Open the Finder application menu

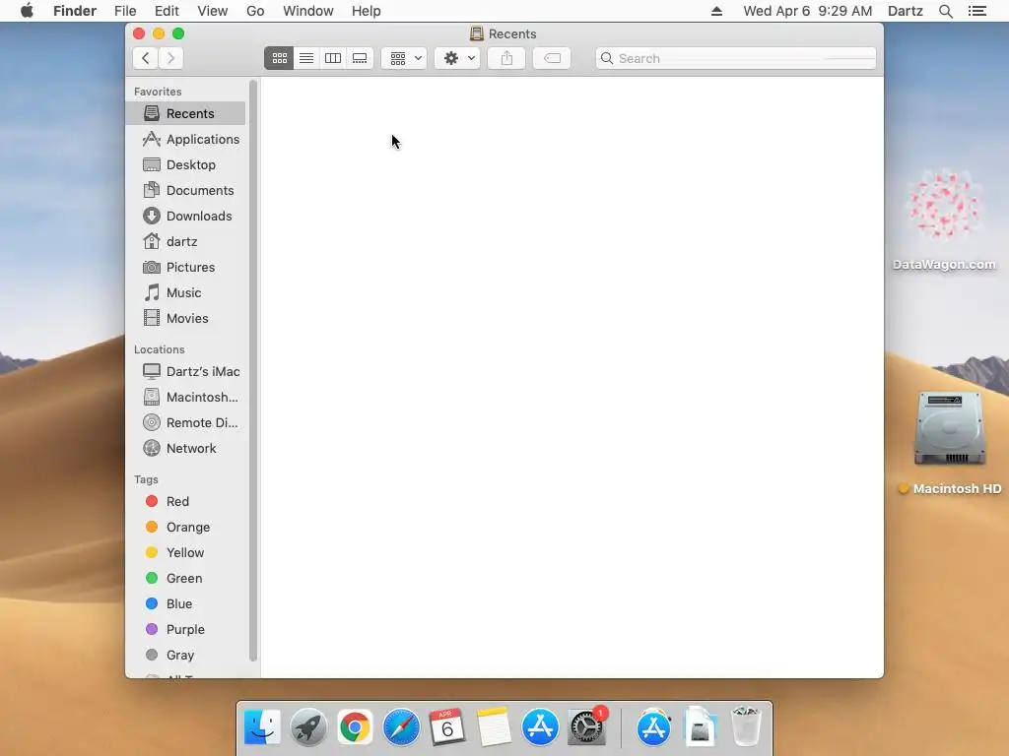[75, 11]
